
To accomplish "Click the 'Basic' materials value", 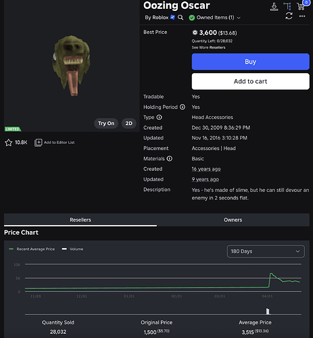I will [x=198, y=159].
